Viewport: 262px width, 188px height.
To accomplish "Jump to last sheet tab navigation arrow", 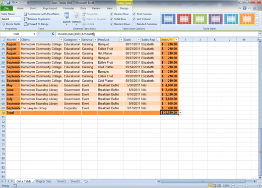I will pyautogui.click(x=12, y=181).
